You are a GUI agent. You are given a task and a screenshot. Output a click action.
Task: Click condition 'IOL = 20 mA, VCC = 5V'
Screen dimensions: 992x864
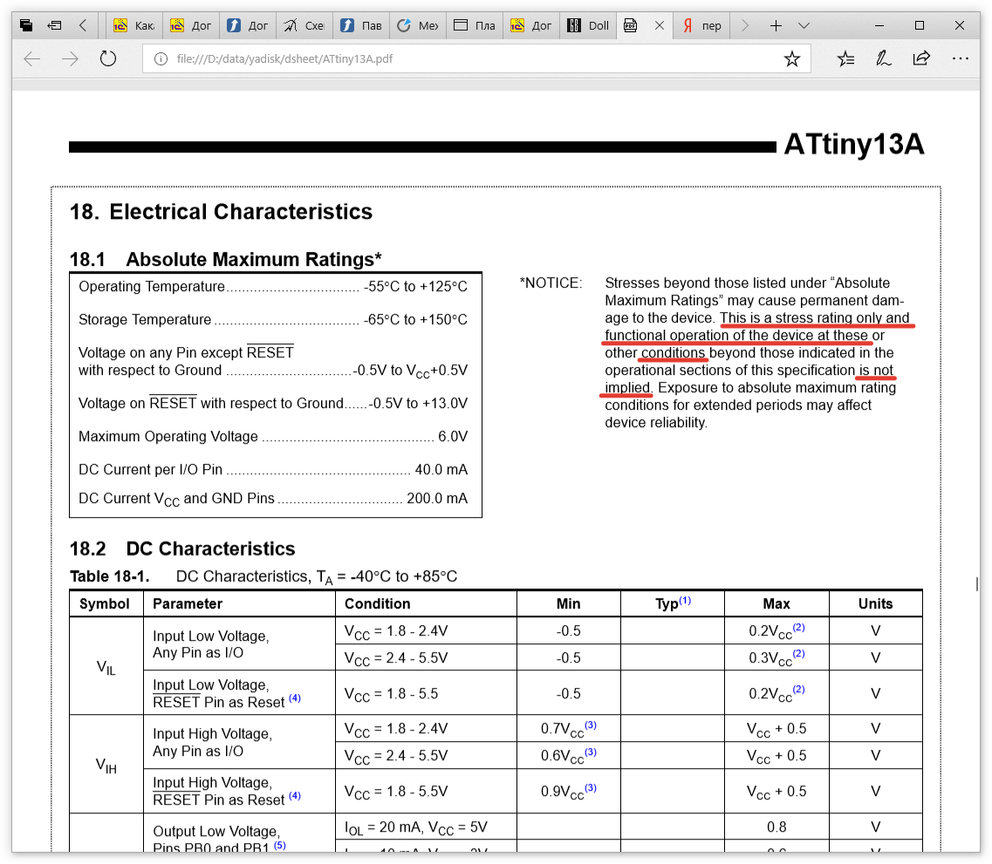click(415, 827)
